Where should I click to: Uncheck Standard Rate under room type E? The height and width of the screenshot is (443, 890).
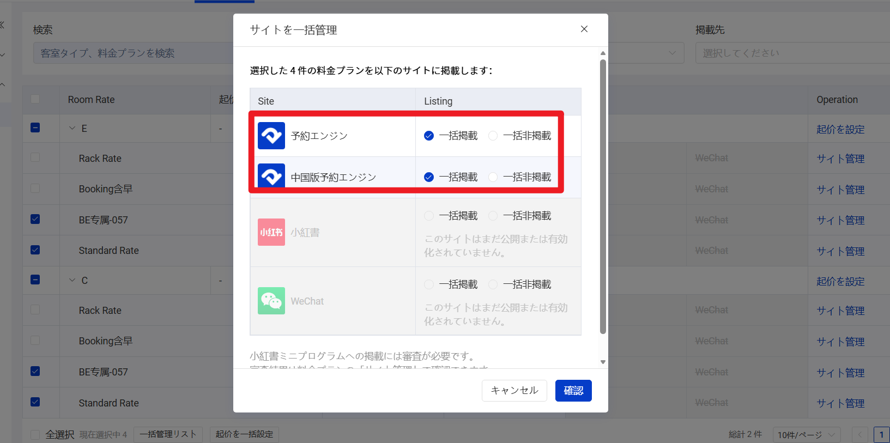click(35, 250)
